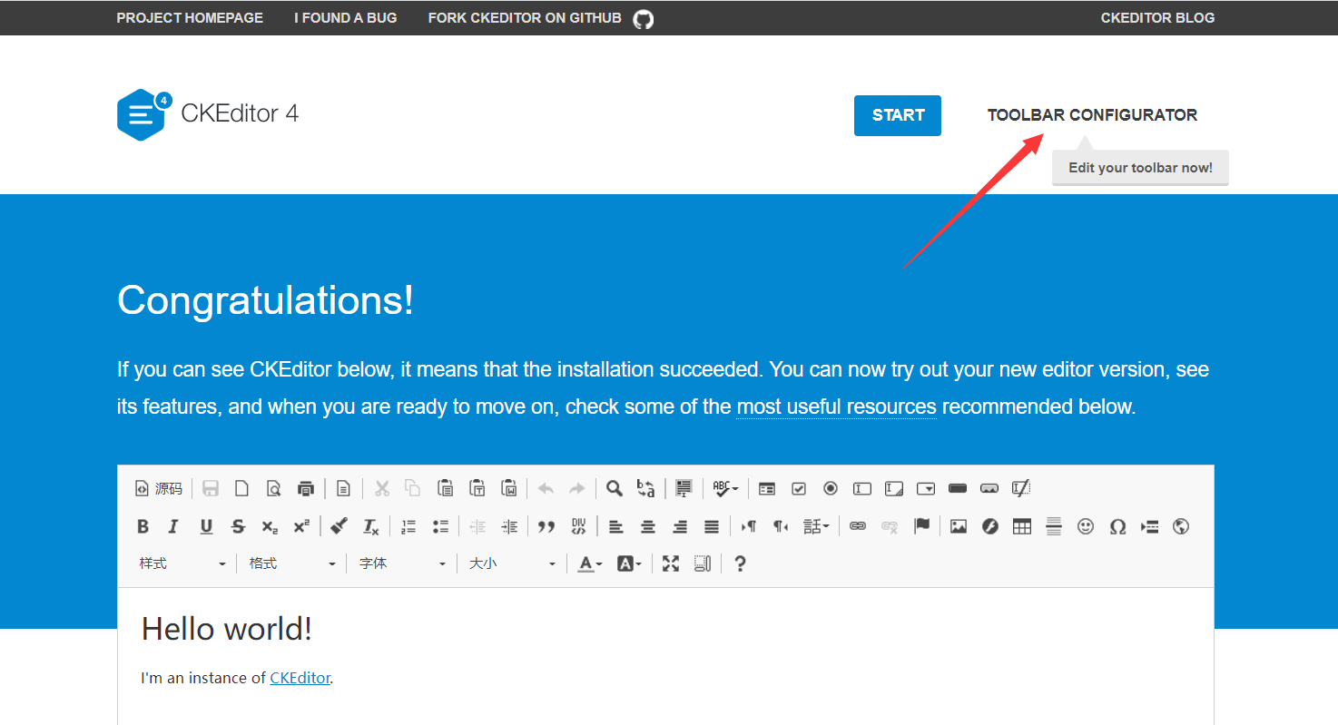Screen dimensions: 1338x725
Task: Open the background color picker
Action: (x=629, y=563)
